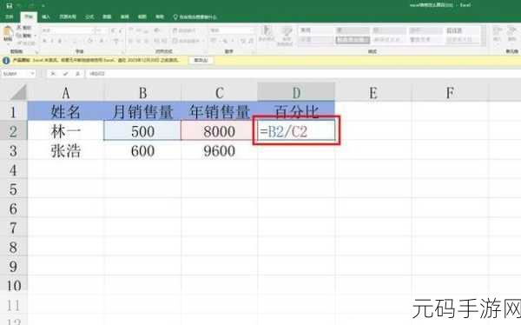Click the font color letter icon
The height and width of the screenshot is (325, 521).
102,41
